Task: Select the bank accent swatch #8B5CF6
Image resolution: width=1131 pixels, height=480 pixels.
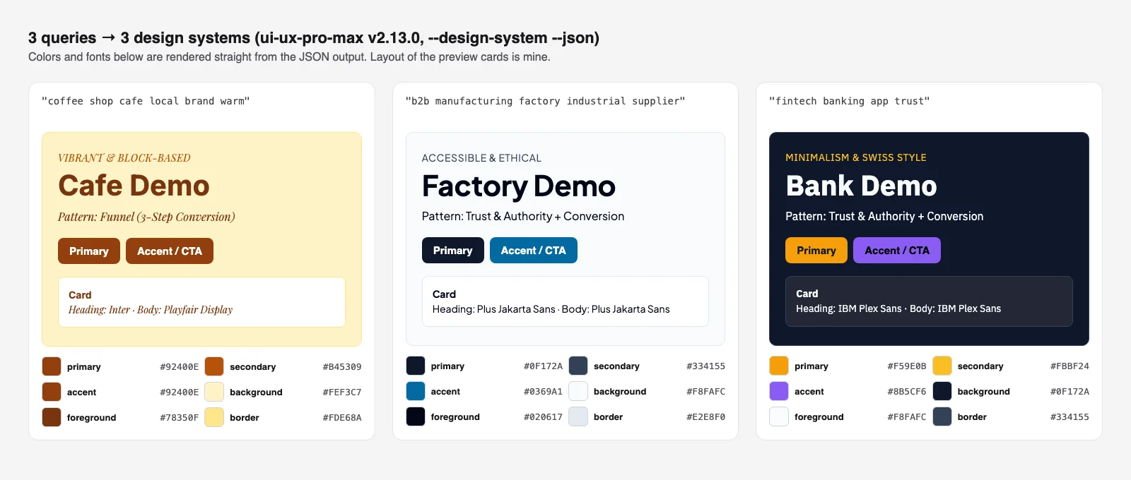Action: (x=779, y=391)
